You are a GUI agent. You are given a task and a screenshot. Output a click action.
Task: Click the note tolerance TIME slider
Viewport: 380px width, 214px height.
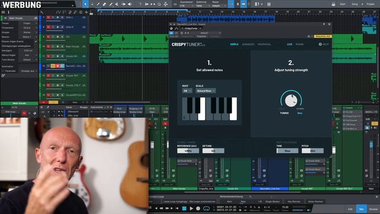click(287, 150)
